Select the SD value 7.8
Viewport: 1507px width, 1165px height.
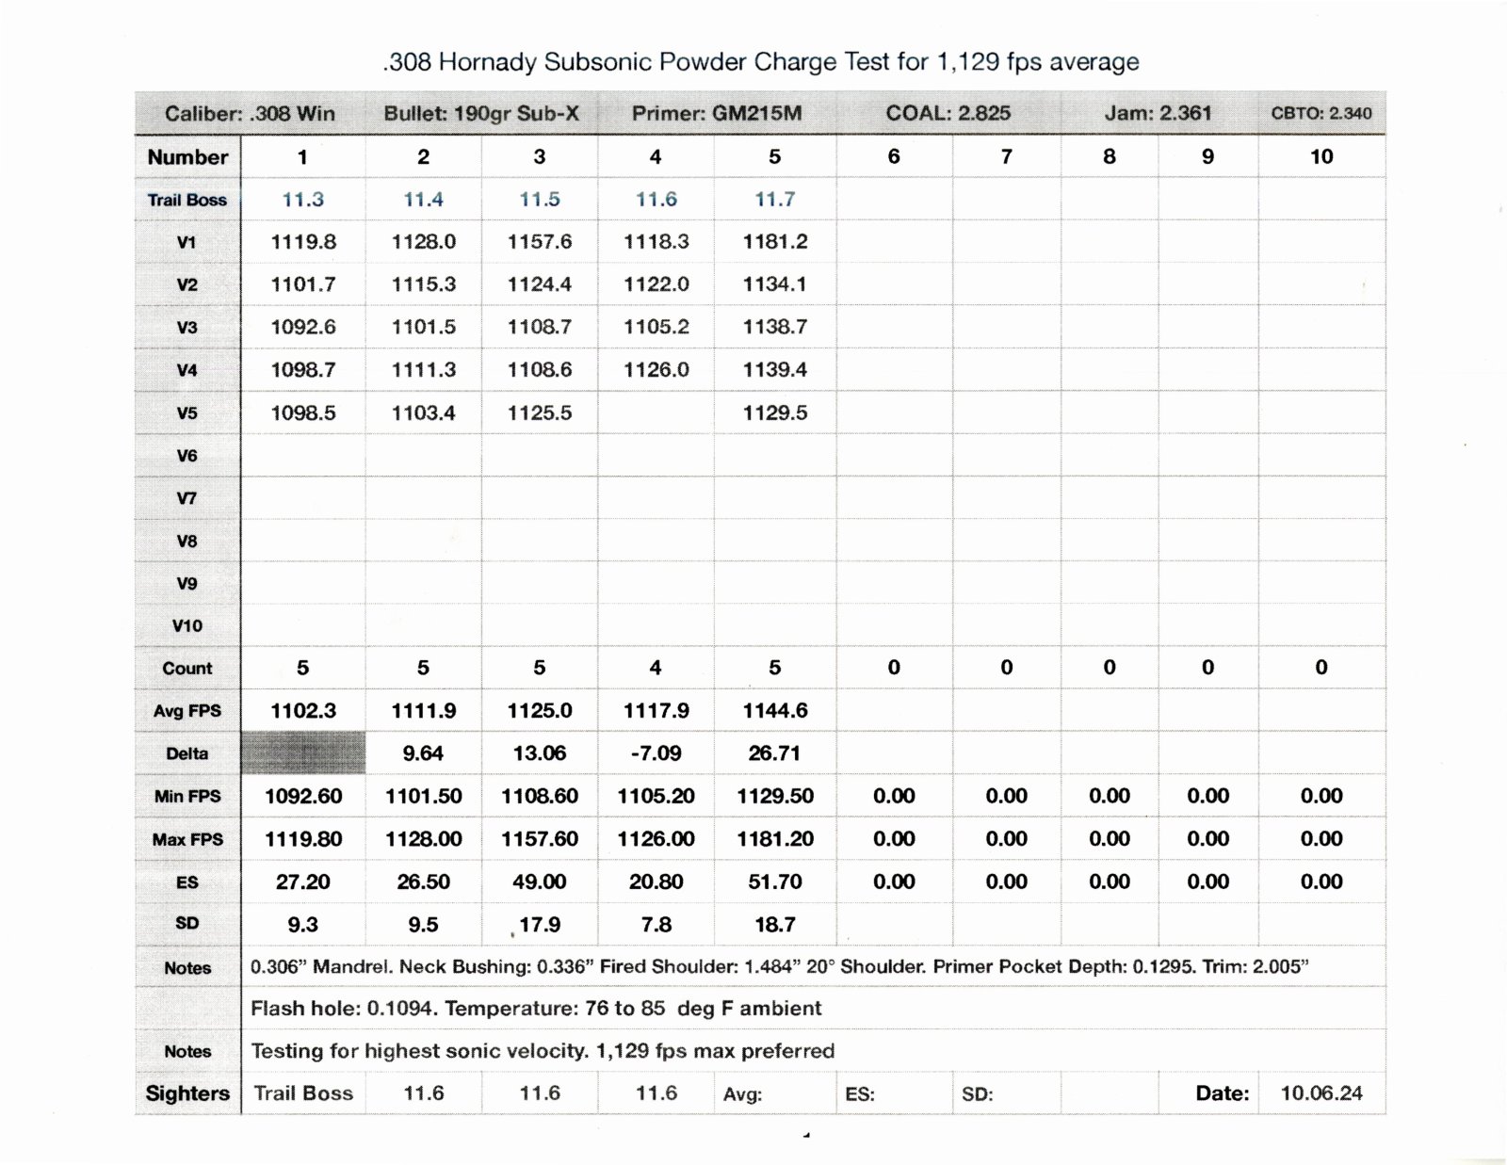tap(656, 925)
